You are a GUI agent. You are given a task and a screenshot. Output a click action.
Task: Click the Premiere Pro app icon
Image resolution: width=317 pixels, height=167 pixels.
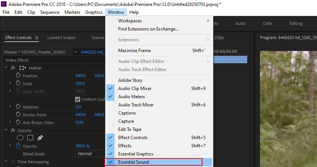tap(4, 4)
